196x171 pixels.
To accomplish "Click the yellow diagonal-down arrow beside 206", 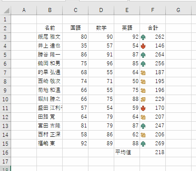I will point(143,135).
